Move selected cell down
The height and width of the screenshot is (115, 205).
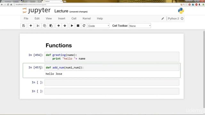point(65,26)
